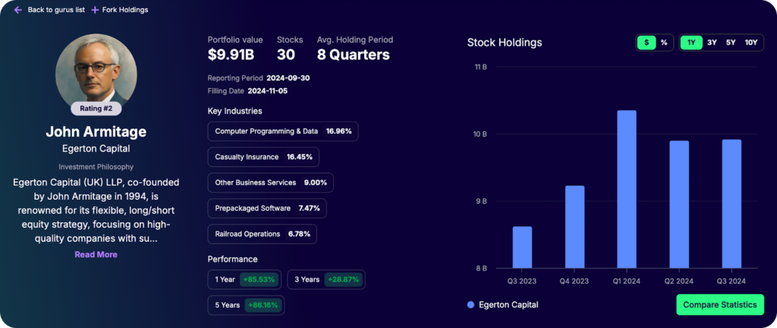Click the $9.91B portfolio value
Viewport: 777px width, 328px height.
[231, 55]
